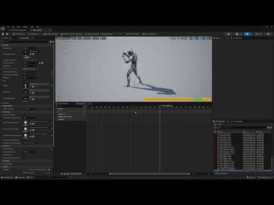Open the File menu
This screenshot has width=274, height=205.
coord(8,27)
